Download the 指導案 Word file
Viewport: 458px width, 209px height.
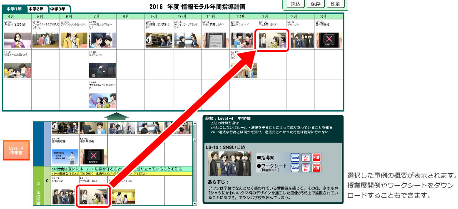[295, 157]
